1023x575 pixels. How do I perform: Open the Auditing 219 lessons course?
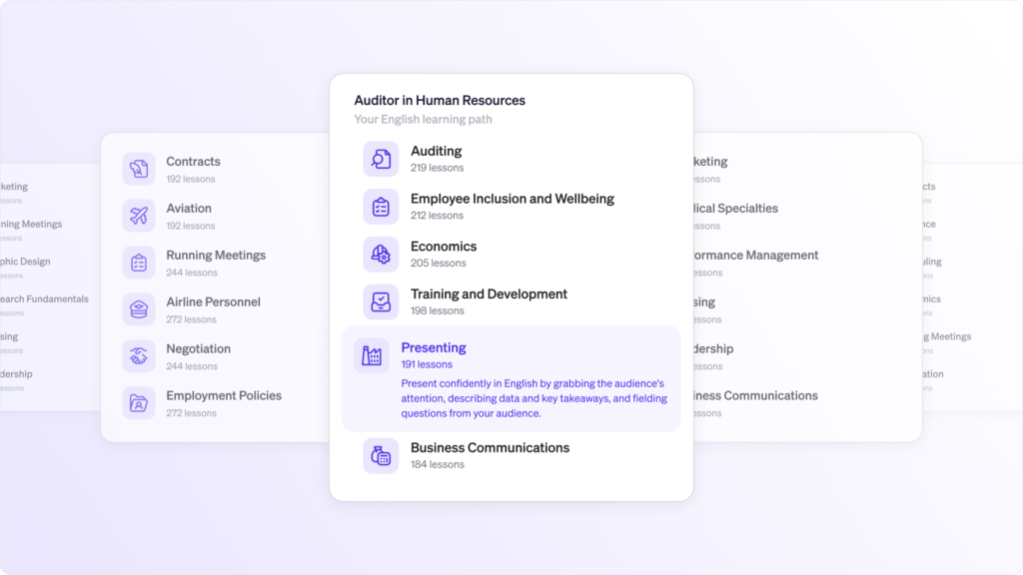(511, 159)
